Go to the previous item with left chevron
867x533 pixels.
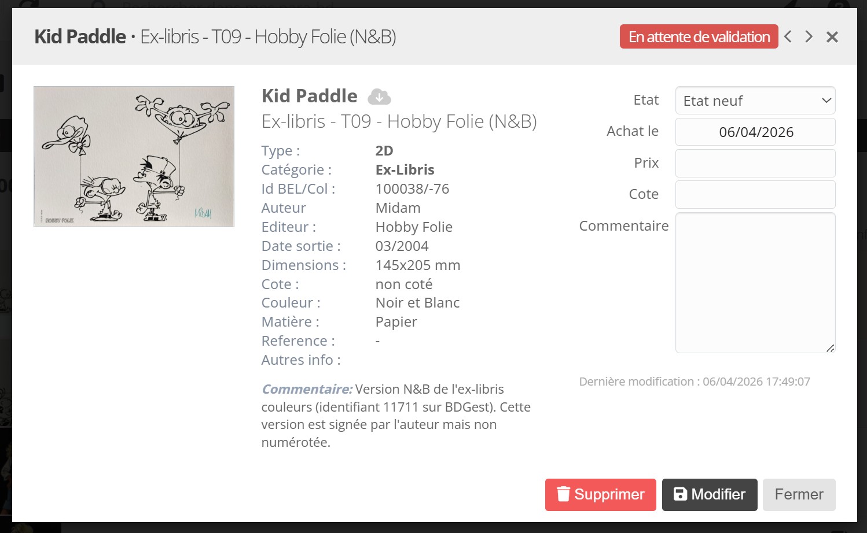788,37
